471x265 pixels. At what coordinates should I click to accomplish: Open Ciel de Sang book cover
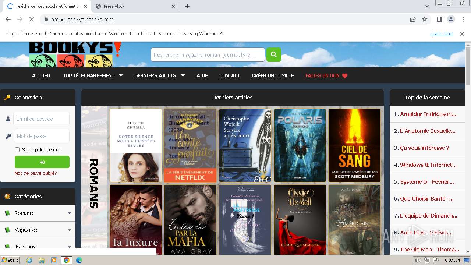(354, 145)
